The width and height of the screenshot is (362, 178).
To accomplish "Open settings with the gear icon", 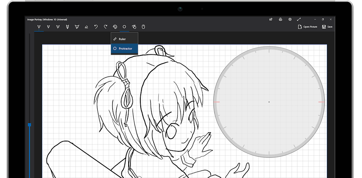I will pyautogui.click(x=290, y=19).
